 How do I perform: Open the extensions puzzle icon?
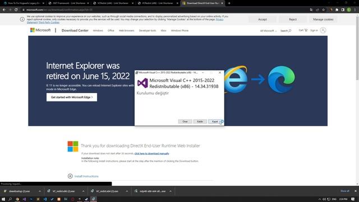tap(337, 10)
